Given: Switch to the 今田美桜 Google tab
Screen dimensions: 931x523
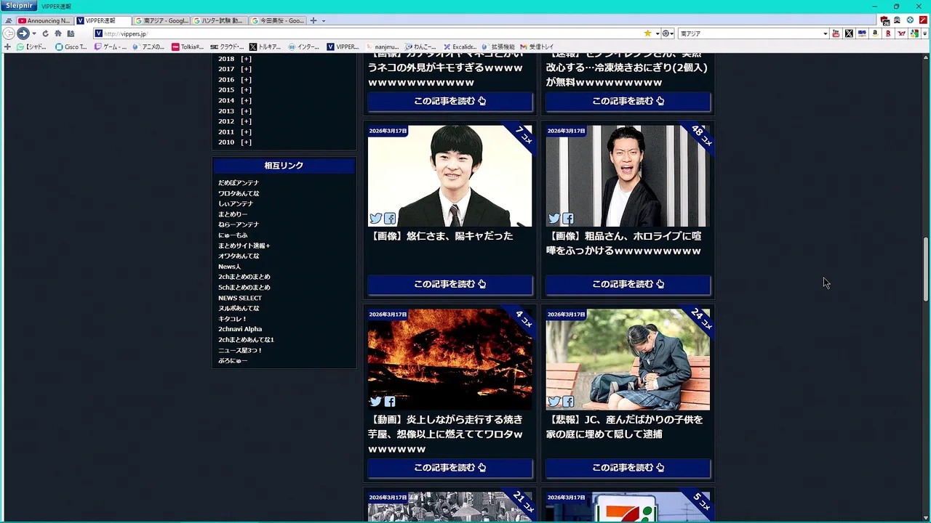Looking at the screenshot, I should point(278,20).
